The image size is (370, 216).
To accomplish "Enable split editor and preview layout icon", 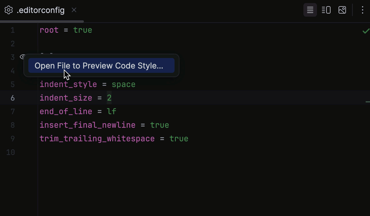I will coord(326,10).
